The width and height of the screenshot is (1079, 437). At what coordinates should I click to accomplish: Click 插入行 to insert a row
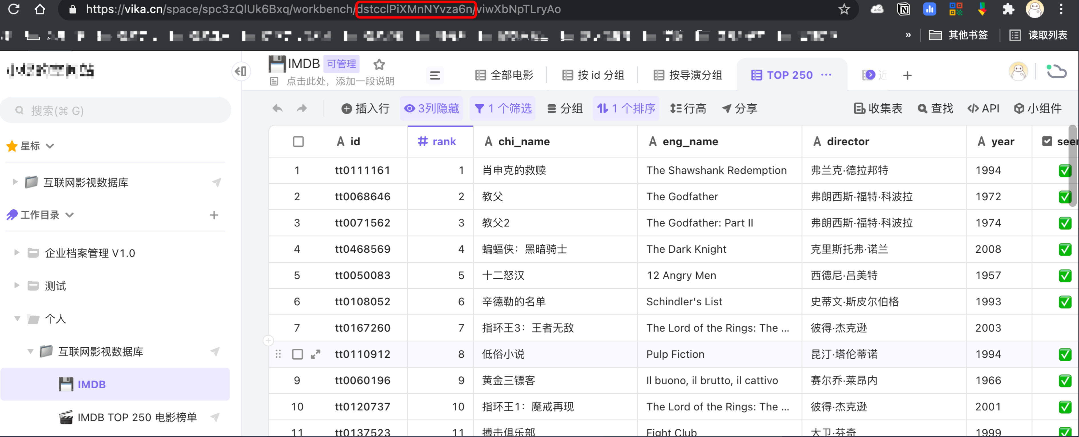pos(365,109)
